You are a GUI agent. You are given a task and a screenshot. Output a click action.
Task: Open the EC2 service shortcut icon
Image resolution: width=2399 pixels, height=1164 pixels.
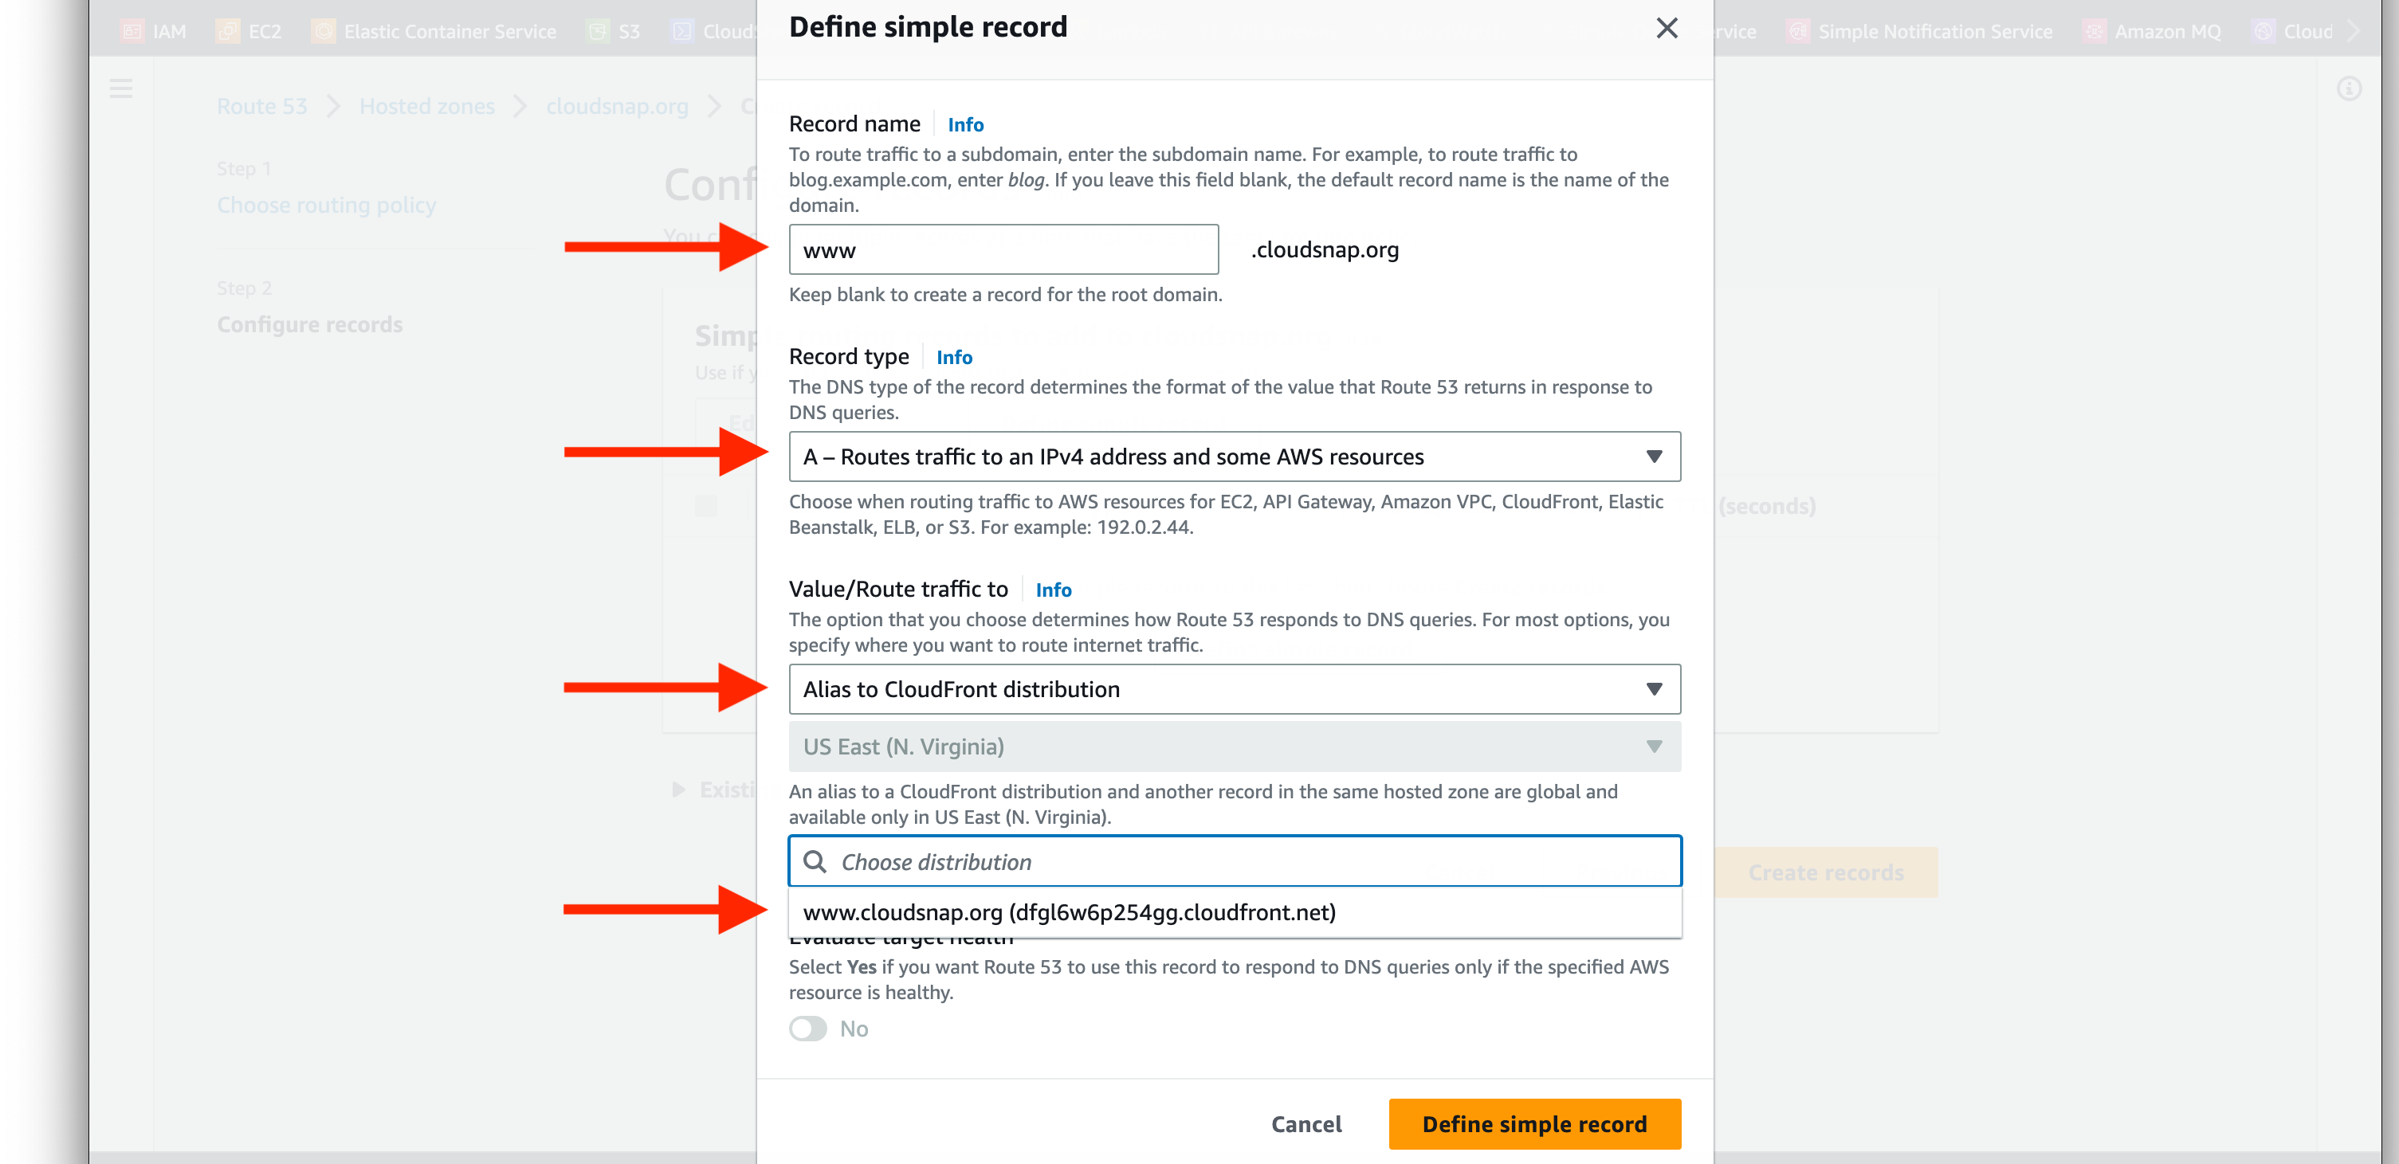click(228, 32)
